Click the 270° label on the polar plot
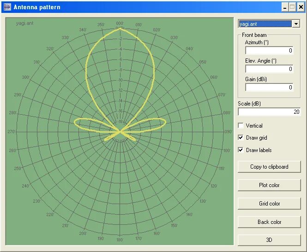The width and height of the screenshot is (307, 252). click(x=12, y=132)
